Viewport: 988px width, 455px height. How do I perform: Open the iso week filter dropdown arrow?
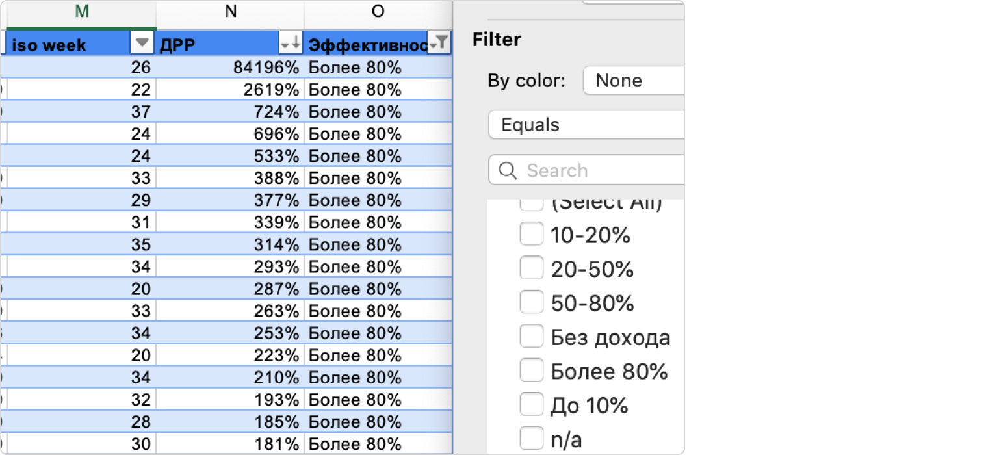142,44
